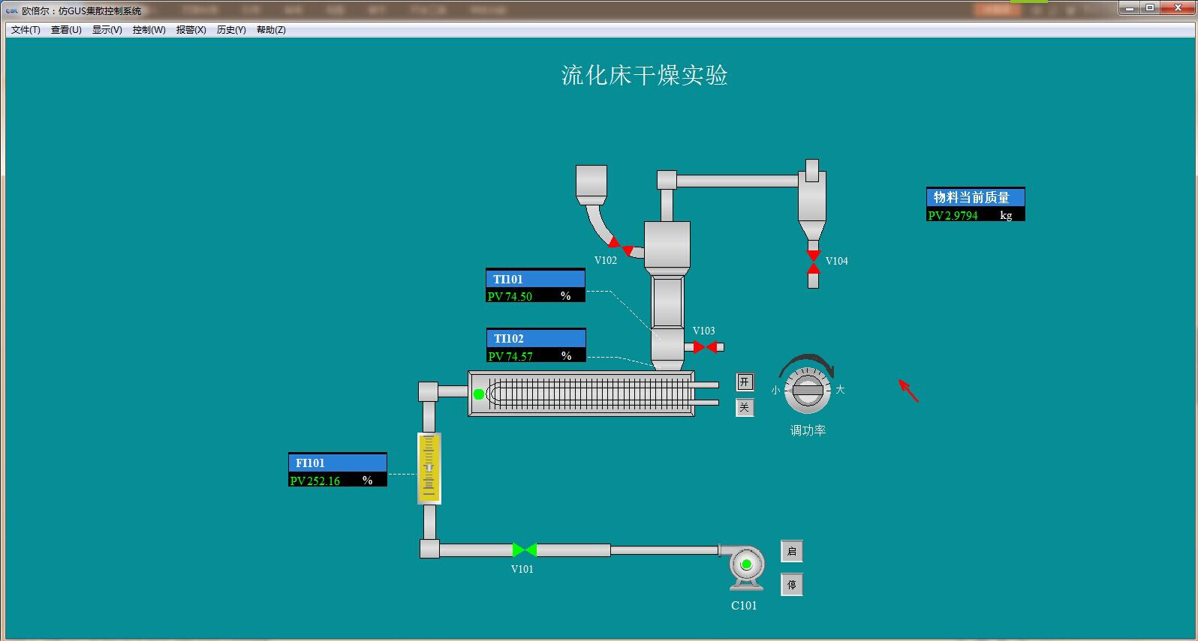Click the yellow rotameter flowmeter
Viewport: 1198px width, 641px height.
(x=429, y=469)
